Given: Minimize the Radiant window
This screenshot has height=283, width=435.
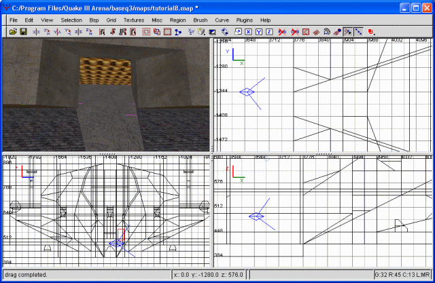Looking at the screenshot, I should (404, 8).
